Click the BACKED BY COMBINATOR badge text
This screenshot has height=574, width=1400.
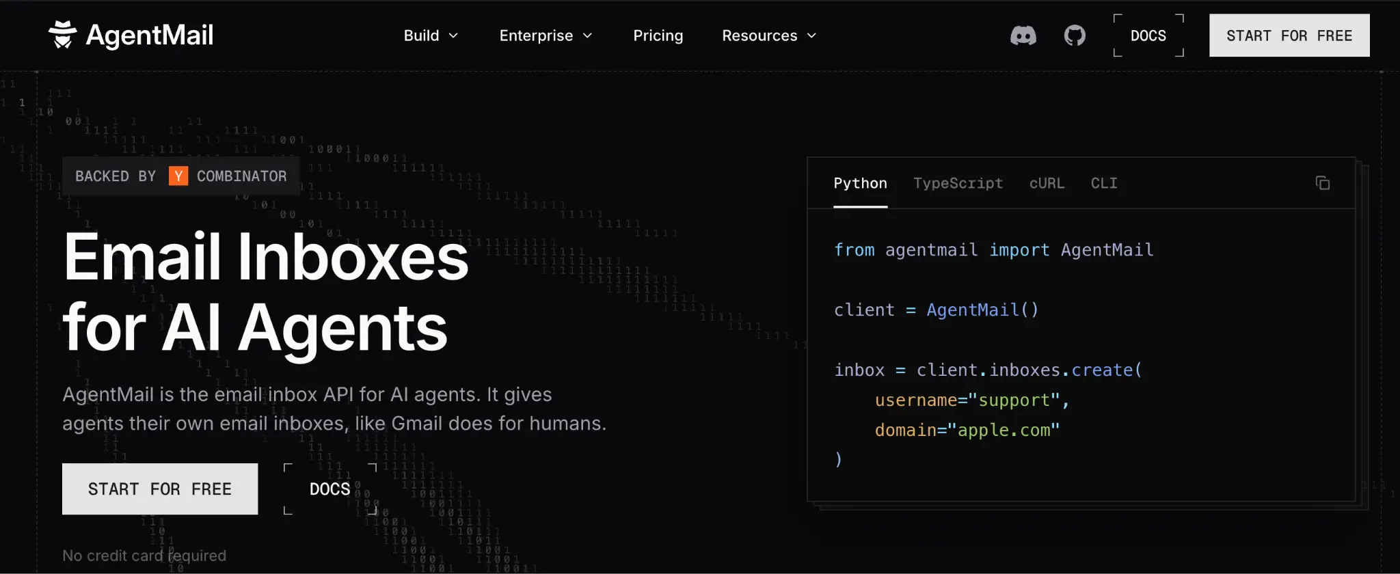pos(181,176)
